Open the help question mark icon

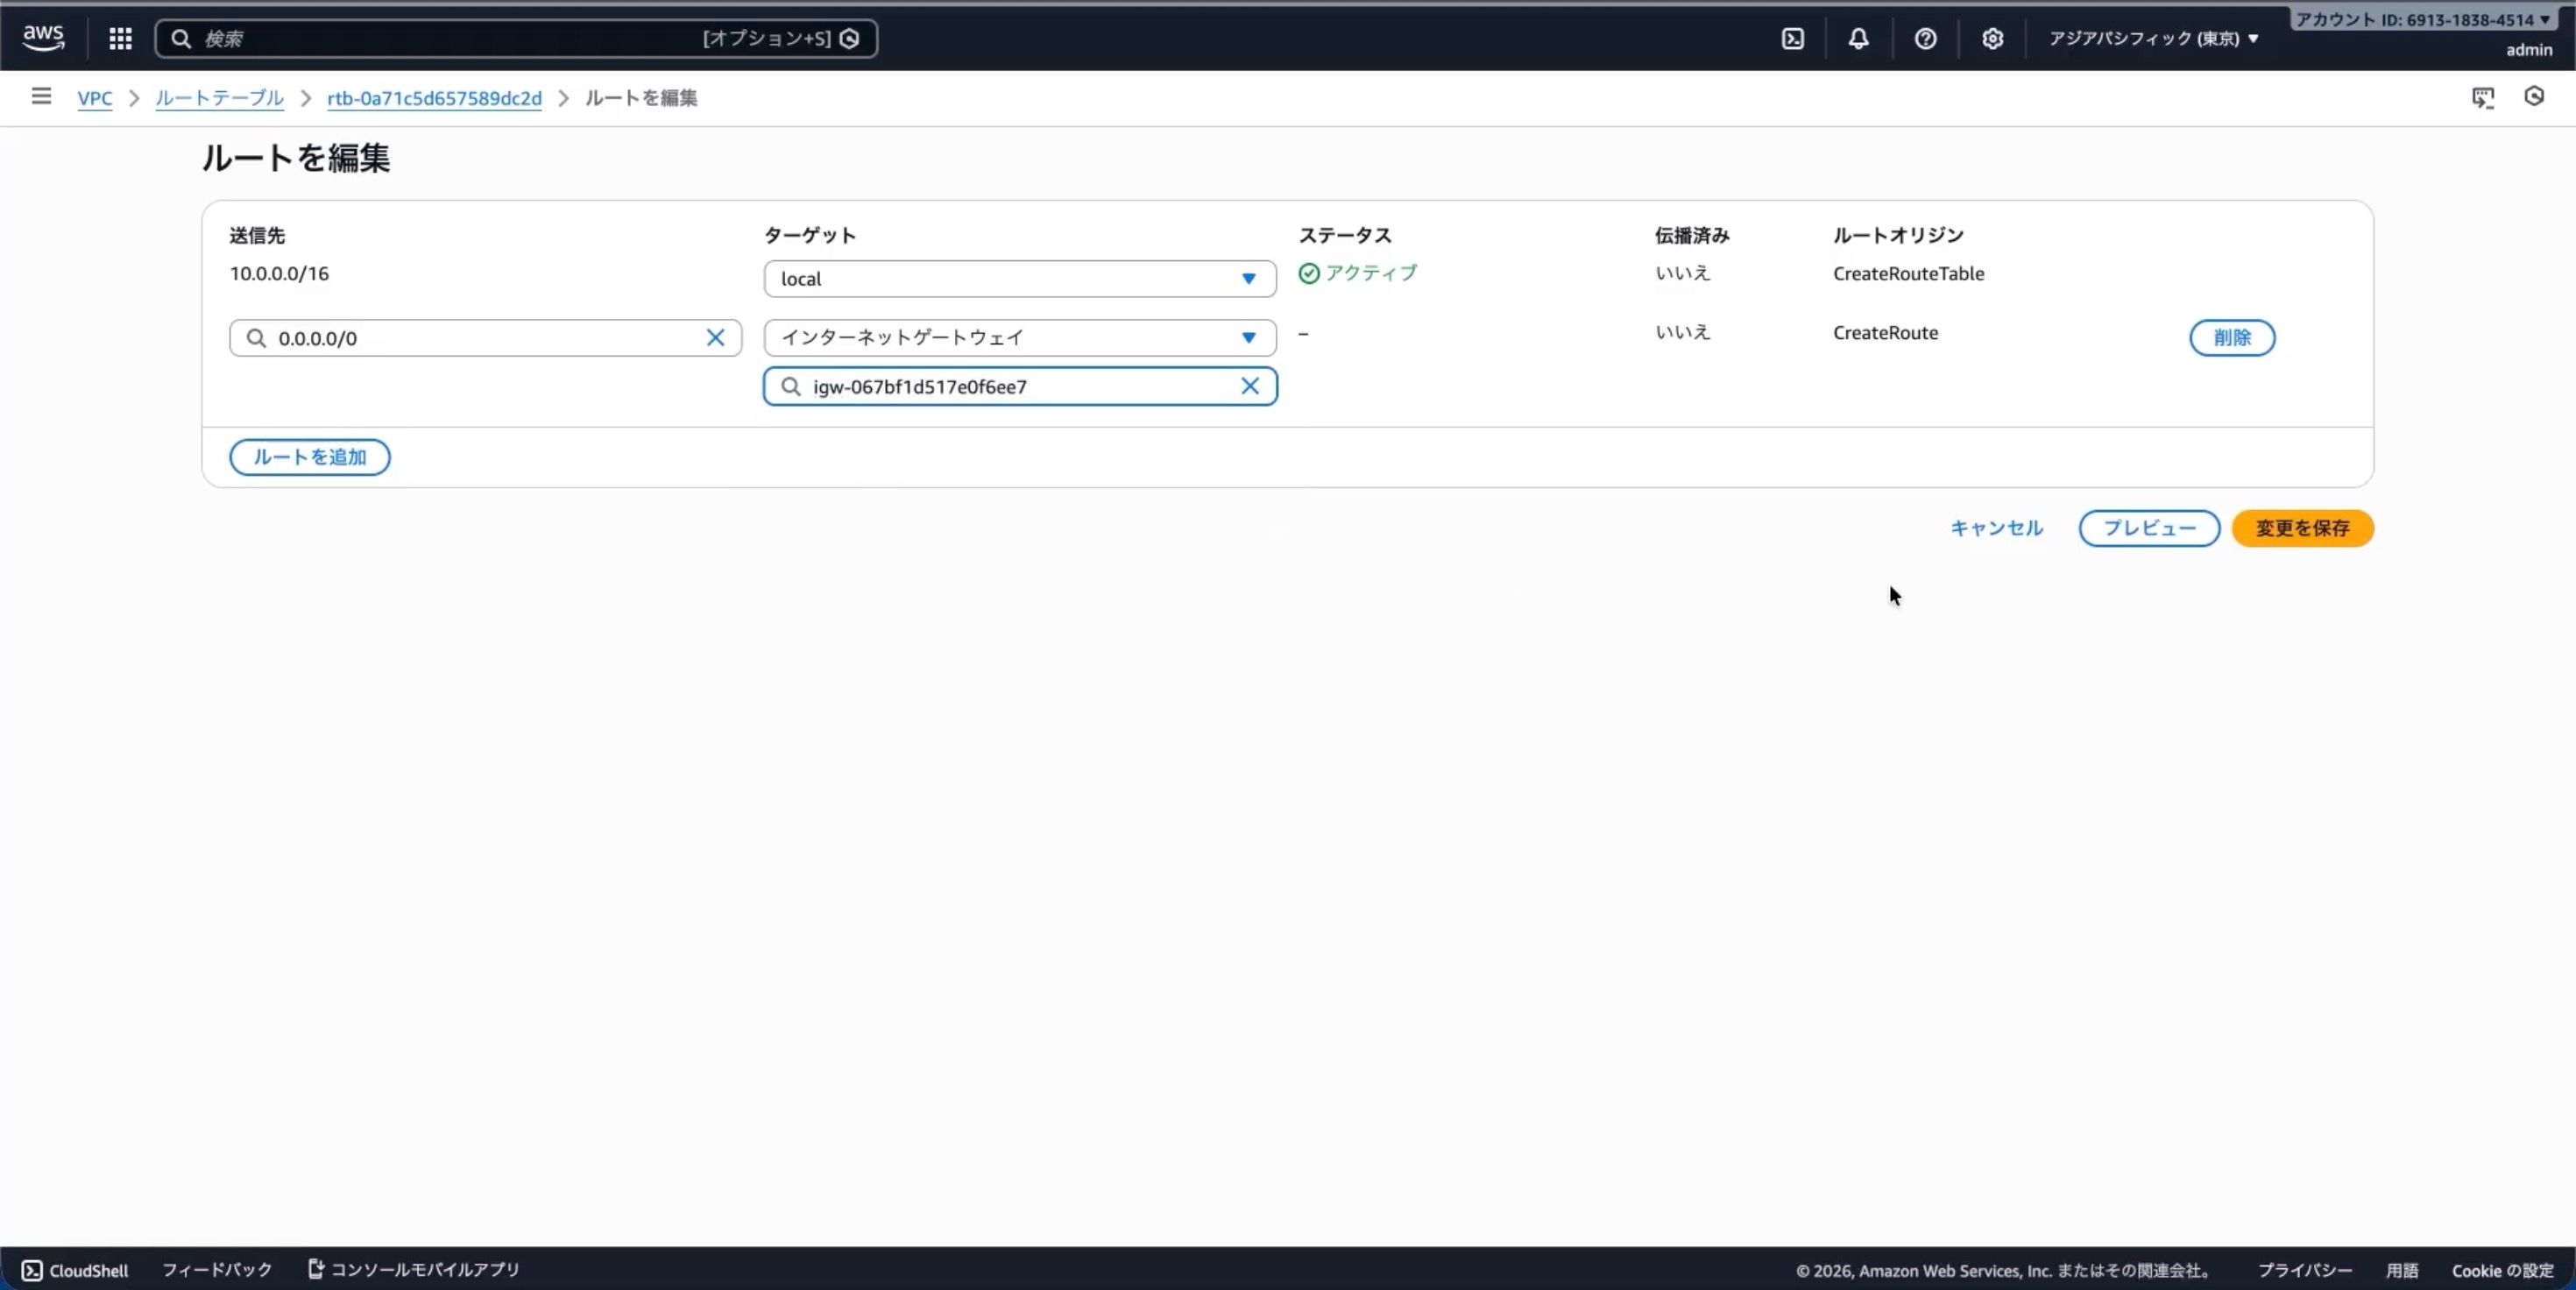1925,38
